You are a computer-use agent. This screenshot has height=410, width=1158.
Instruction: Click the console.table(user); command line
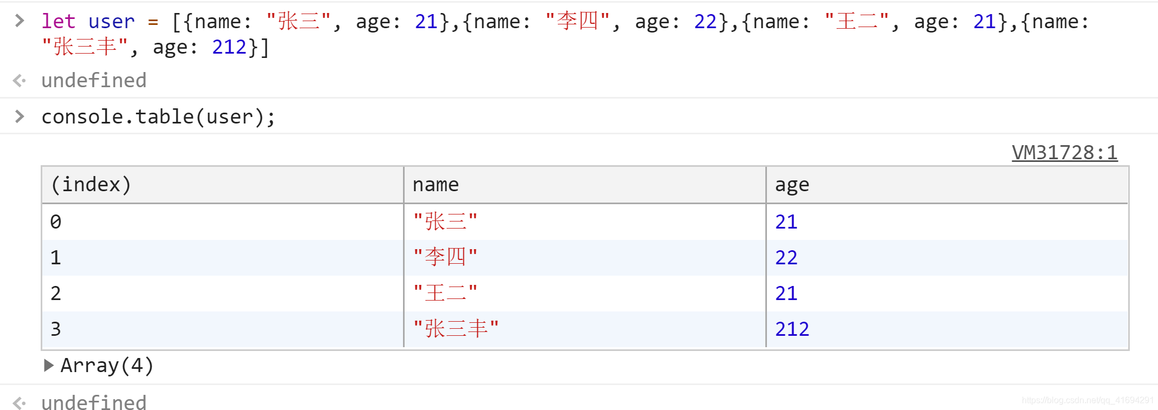tap(158, 117)
